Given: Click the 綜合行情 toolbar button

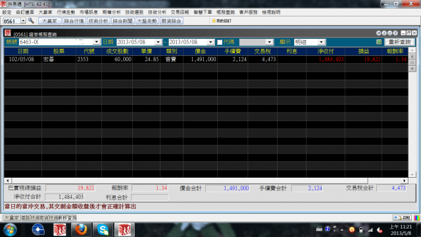Looking at the screenshot, I should coord(74,20).
